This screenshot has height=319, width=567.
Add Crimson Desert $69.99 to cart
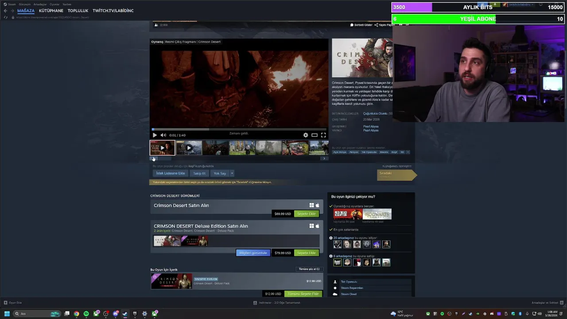[x=307, y=214]
